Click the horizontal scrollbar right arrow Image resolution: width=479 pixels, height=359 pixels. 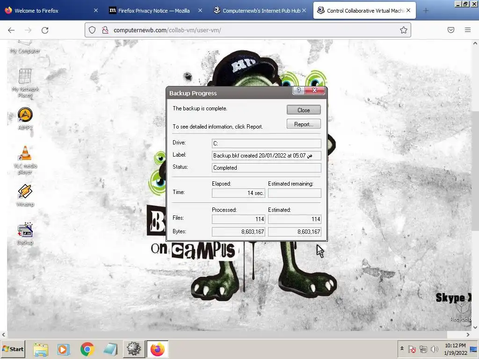coord(468,335)
